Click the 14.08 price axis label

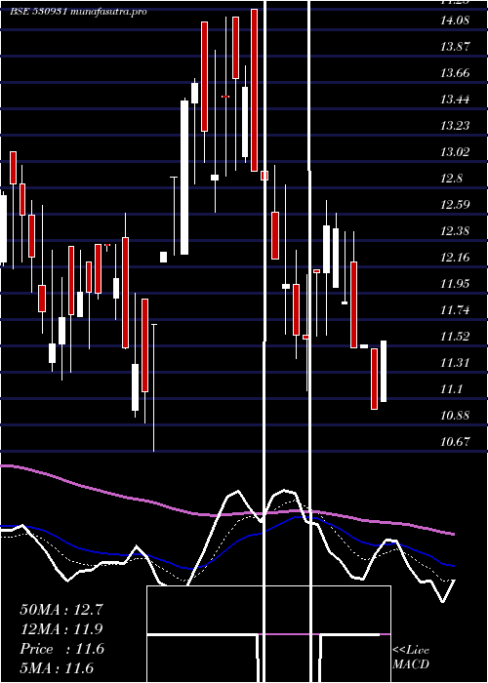point(456,20)
